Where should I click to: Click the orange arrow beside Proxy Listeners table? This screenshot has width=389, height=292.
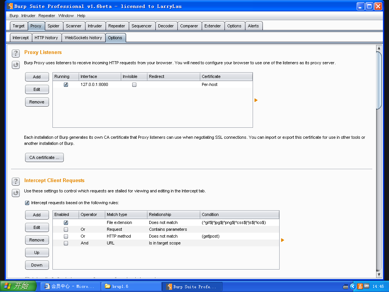click(x=256, y=100)
